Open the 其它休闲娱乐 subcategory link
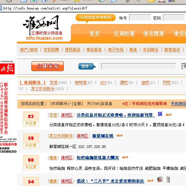The image size is (186, 186). (43, 89)
